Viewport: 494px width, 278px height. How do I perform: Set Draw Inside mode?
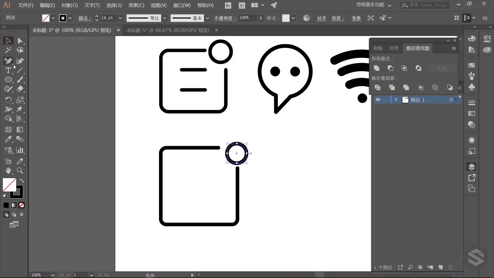(21, 214)
